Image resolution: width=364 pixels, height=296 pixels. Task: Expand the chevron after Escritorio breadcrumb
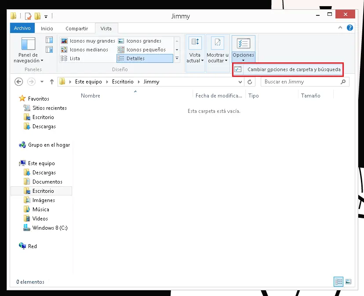[x=139, y=82]
